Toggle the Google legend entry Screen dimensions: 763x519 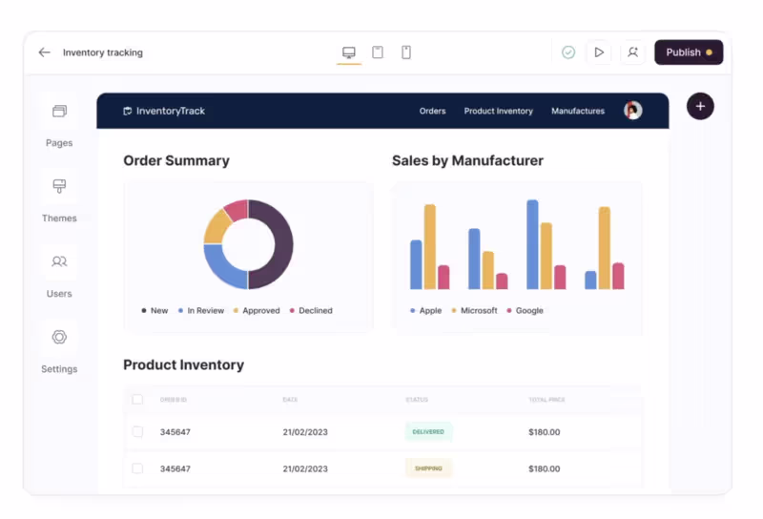click(526, 311)
